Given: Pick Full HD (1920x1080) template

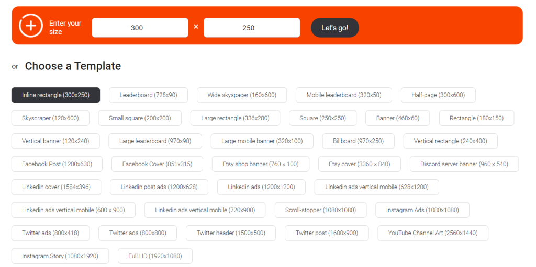Looking at the screenshot, I should [x=155, y=256].
